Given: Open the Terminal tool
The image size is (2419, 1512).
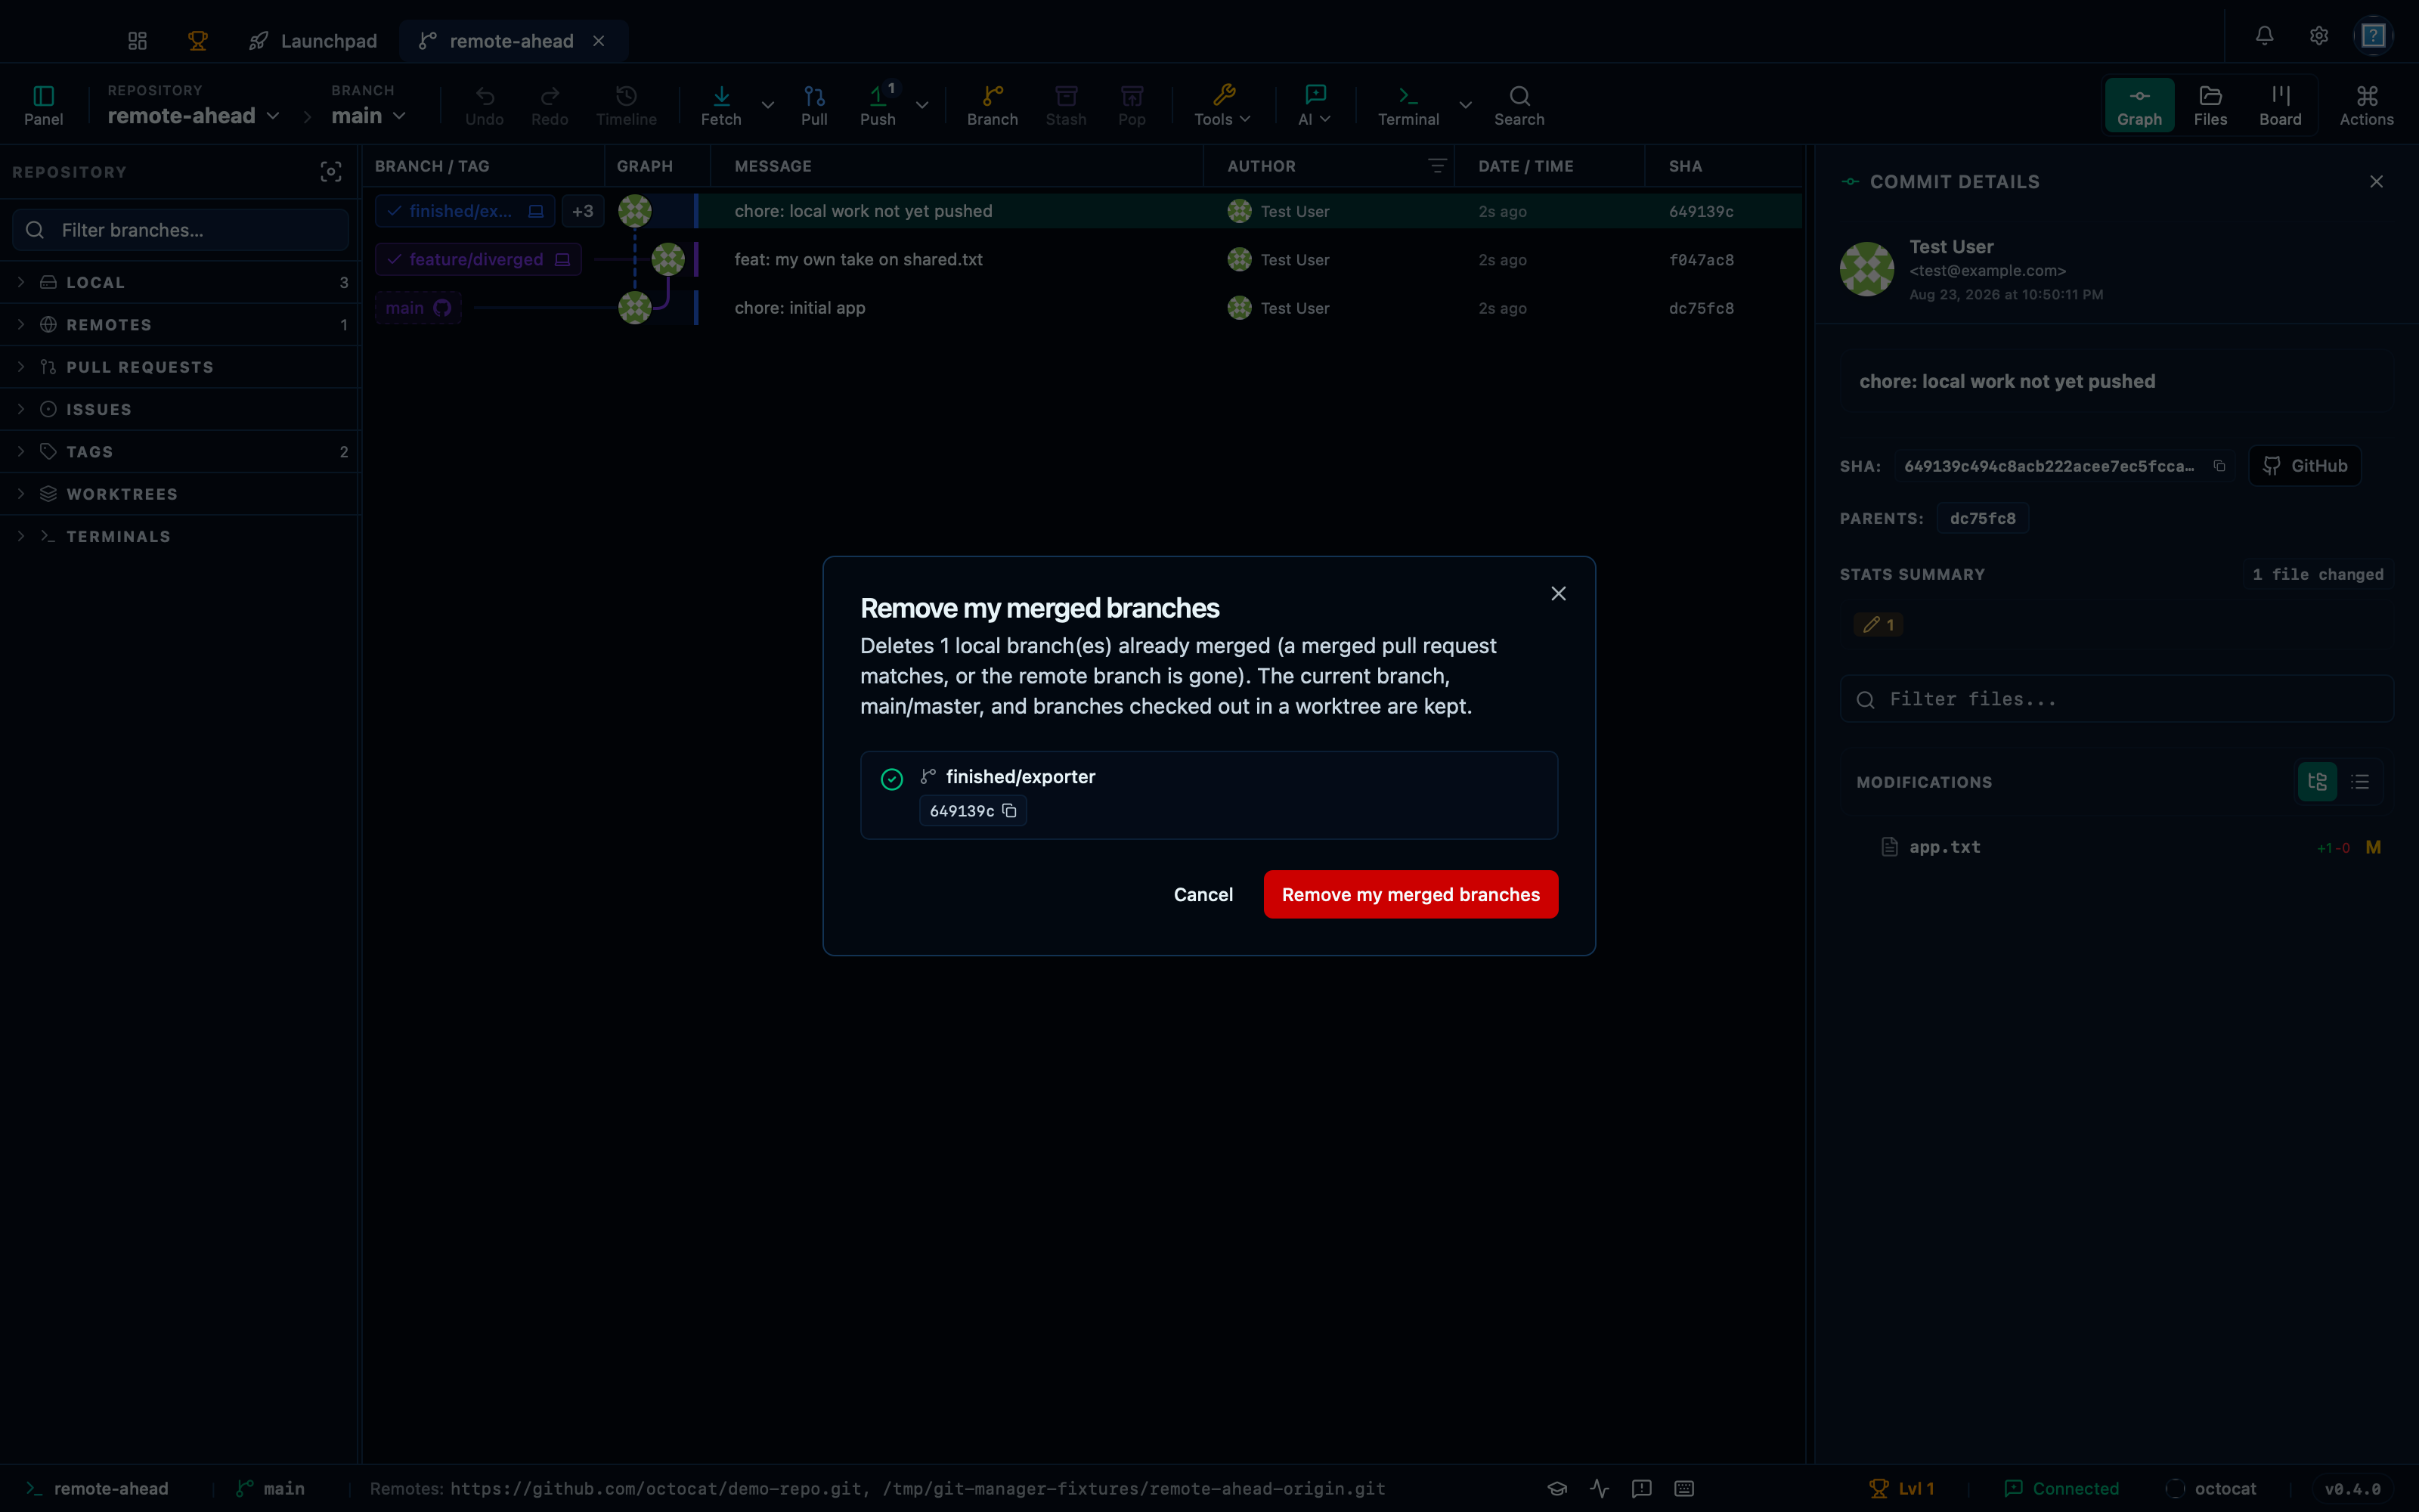Looking at the screenshot, I should pos(1408,105).
